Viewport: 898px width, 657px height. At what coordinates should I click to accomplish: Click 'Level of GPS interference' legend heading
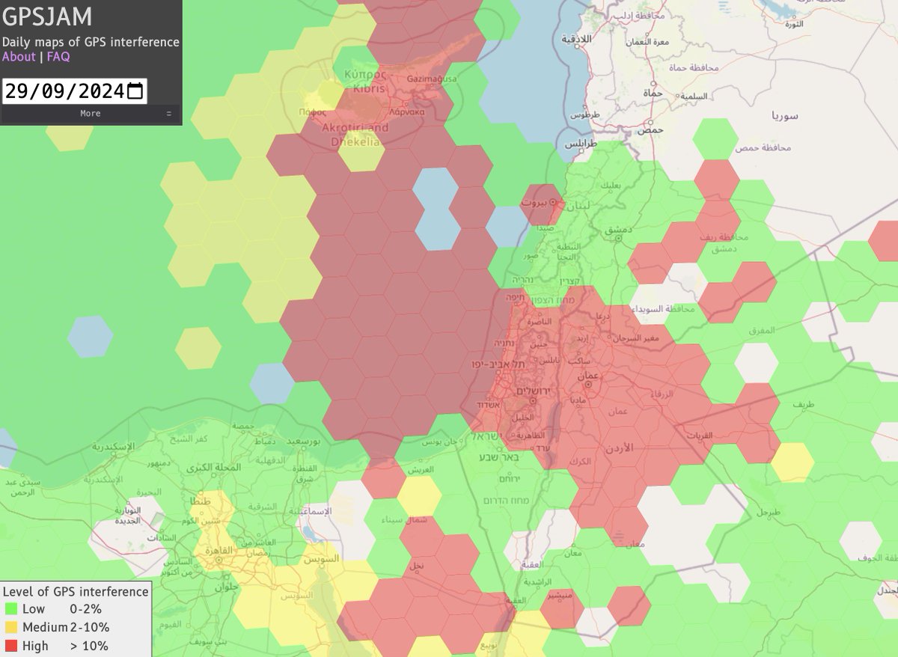76,591
